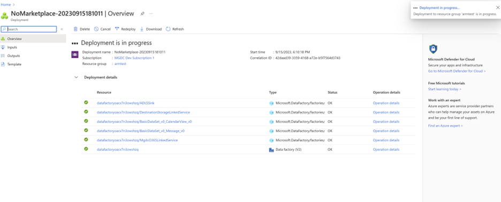Click the Outputs sidebar icon

[3, 55]
